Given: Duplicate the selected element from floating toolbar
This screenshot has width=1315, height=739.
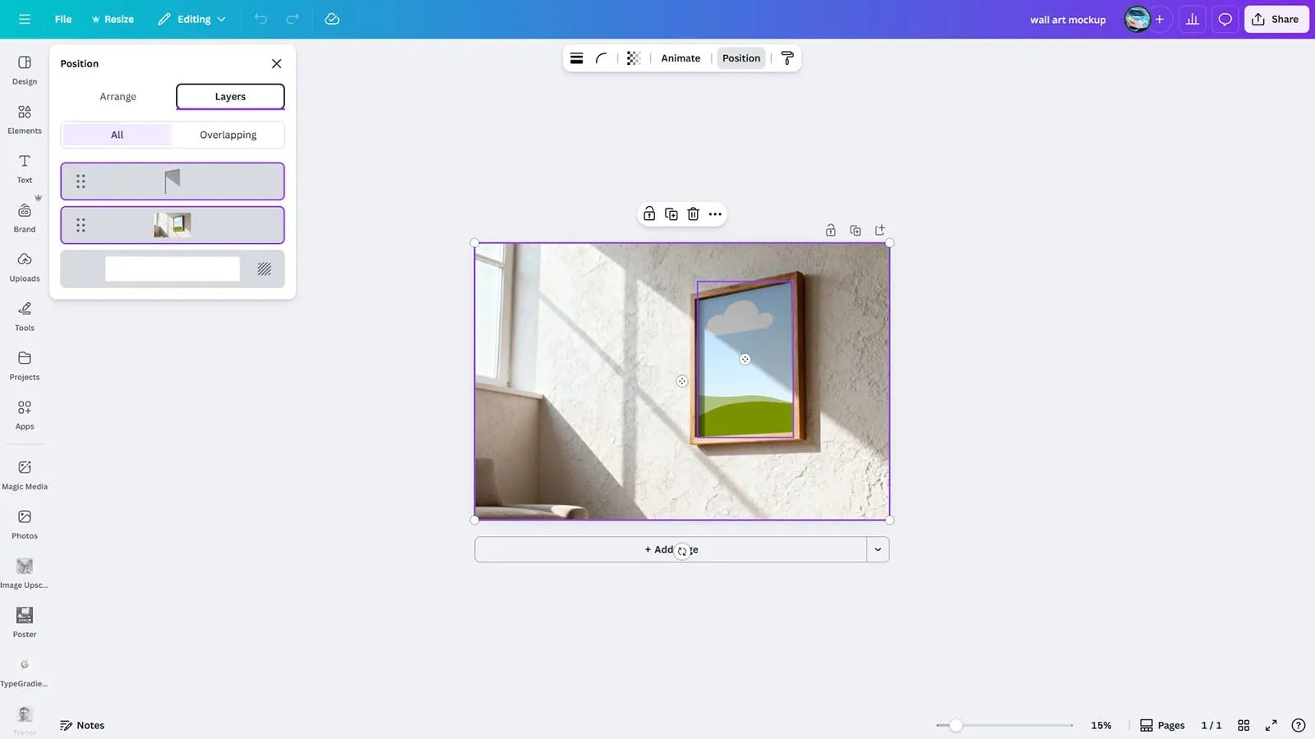Looking at the screenshot, I should coord(671,214).
